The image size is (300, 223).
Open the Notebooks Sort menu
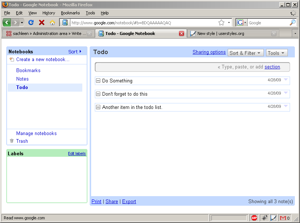click(x=75, y=52)
